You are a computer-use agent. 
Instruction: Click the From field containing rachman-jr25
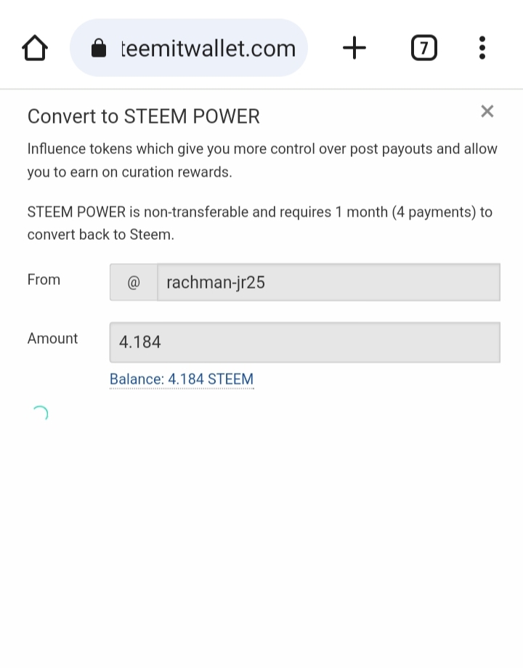pyautogui.click(x=328, y=283)
